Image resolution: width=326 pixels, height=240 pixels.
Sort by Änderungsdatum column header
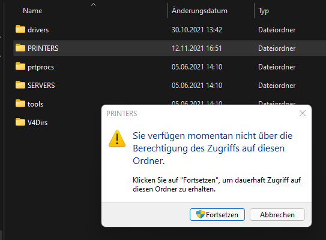(x=199, y=11)
